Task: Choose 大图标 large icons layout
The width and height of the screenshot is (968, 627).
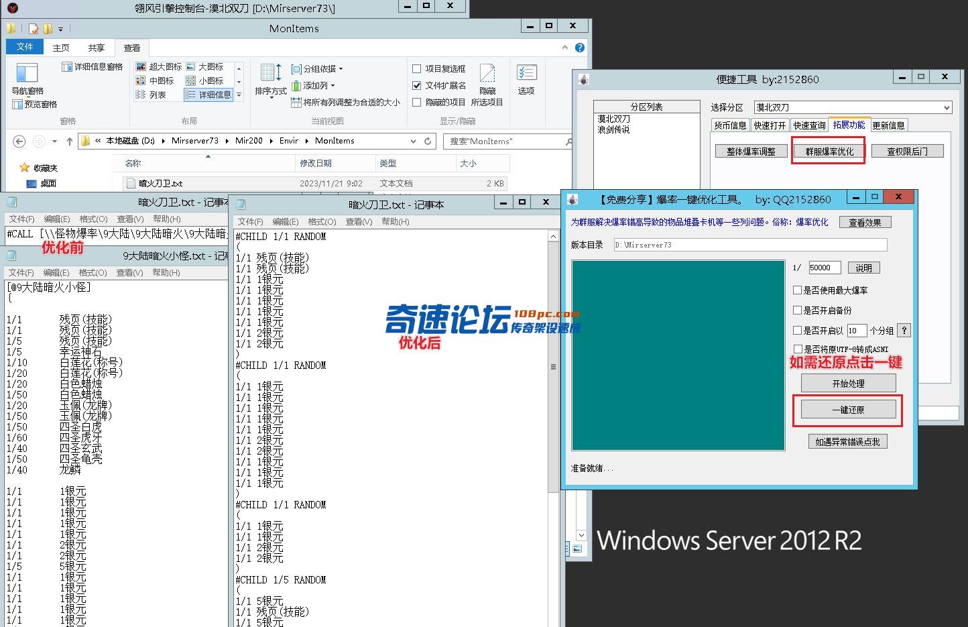Action: (x=204, y=67)
